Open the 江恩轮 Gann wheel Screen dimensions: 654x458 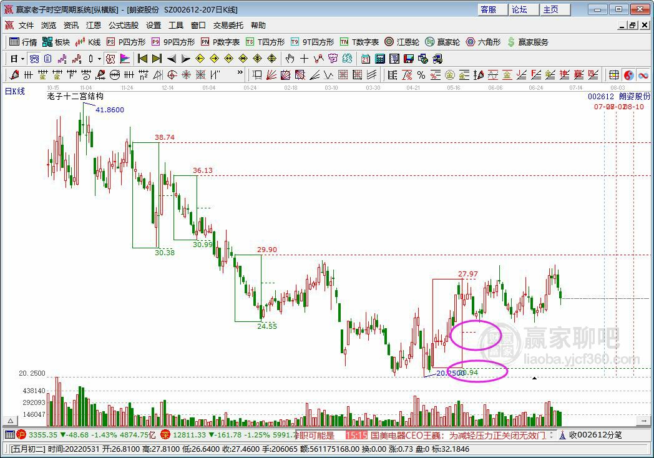point(402,42)
